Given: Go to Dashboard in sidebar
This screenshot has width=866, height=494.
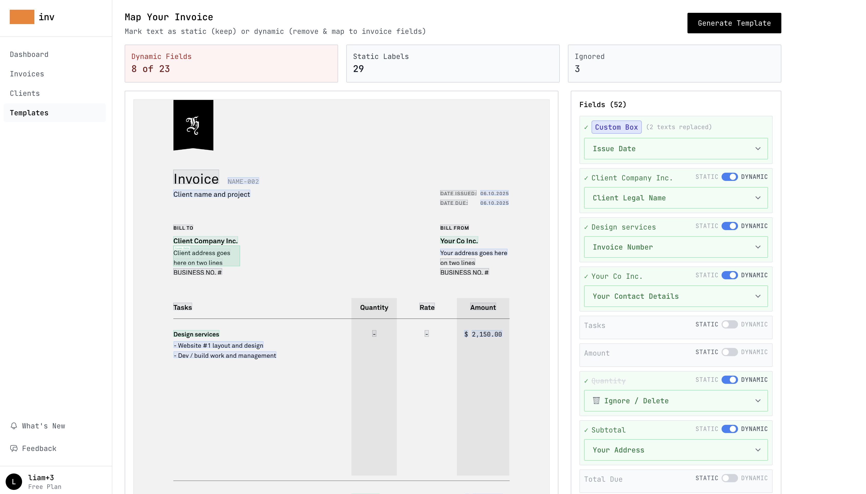Looking at the screenshot, I should pos(29,55).
